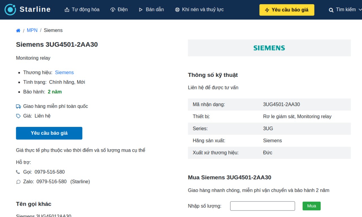The width and height of the screenshot is (362, 217).
Task: Click the Starline site name text
Action: click(x=35, y=9)
